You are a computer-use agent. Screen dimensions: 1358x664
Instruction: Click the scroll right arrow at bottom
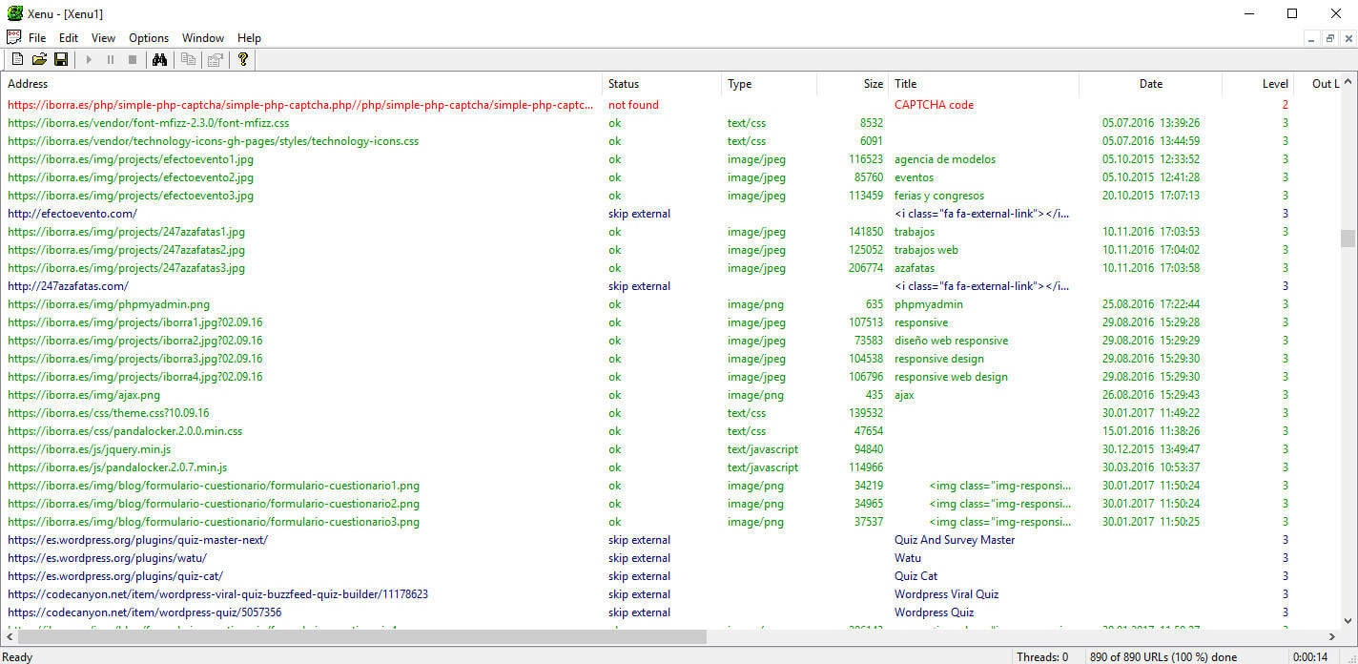pos(1331,636)
